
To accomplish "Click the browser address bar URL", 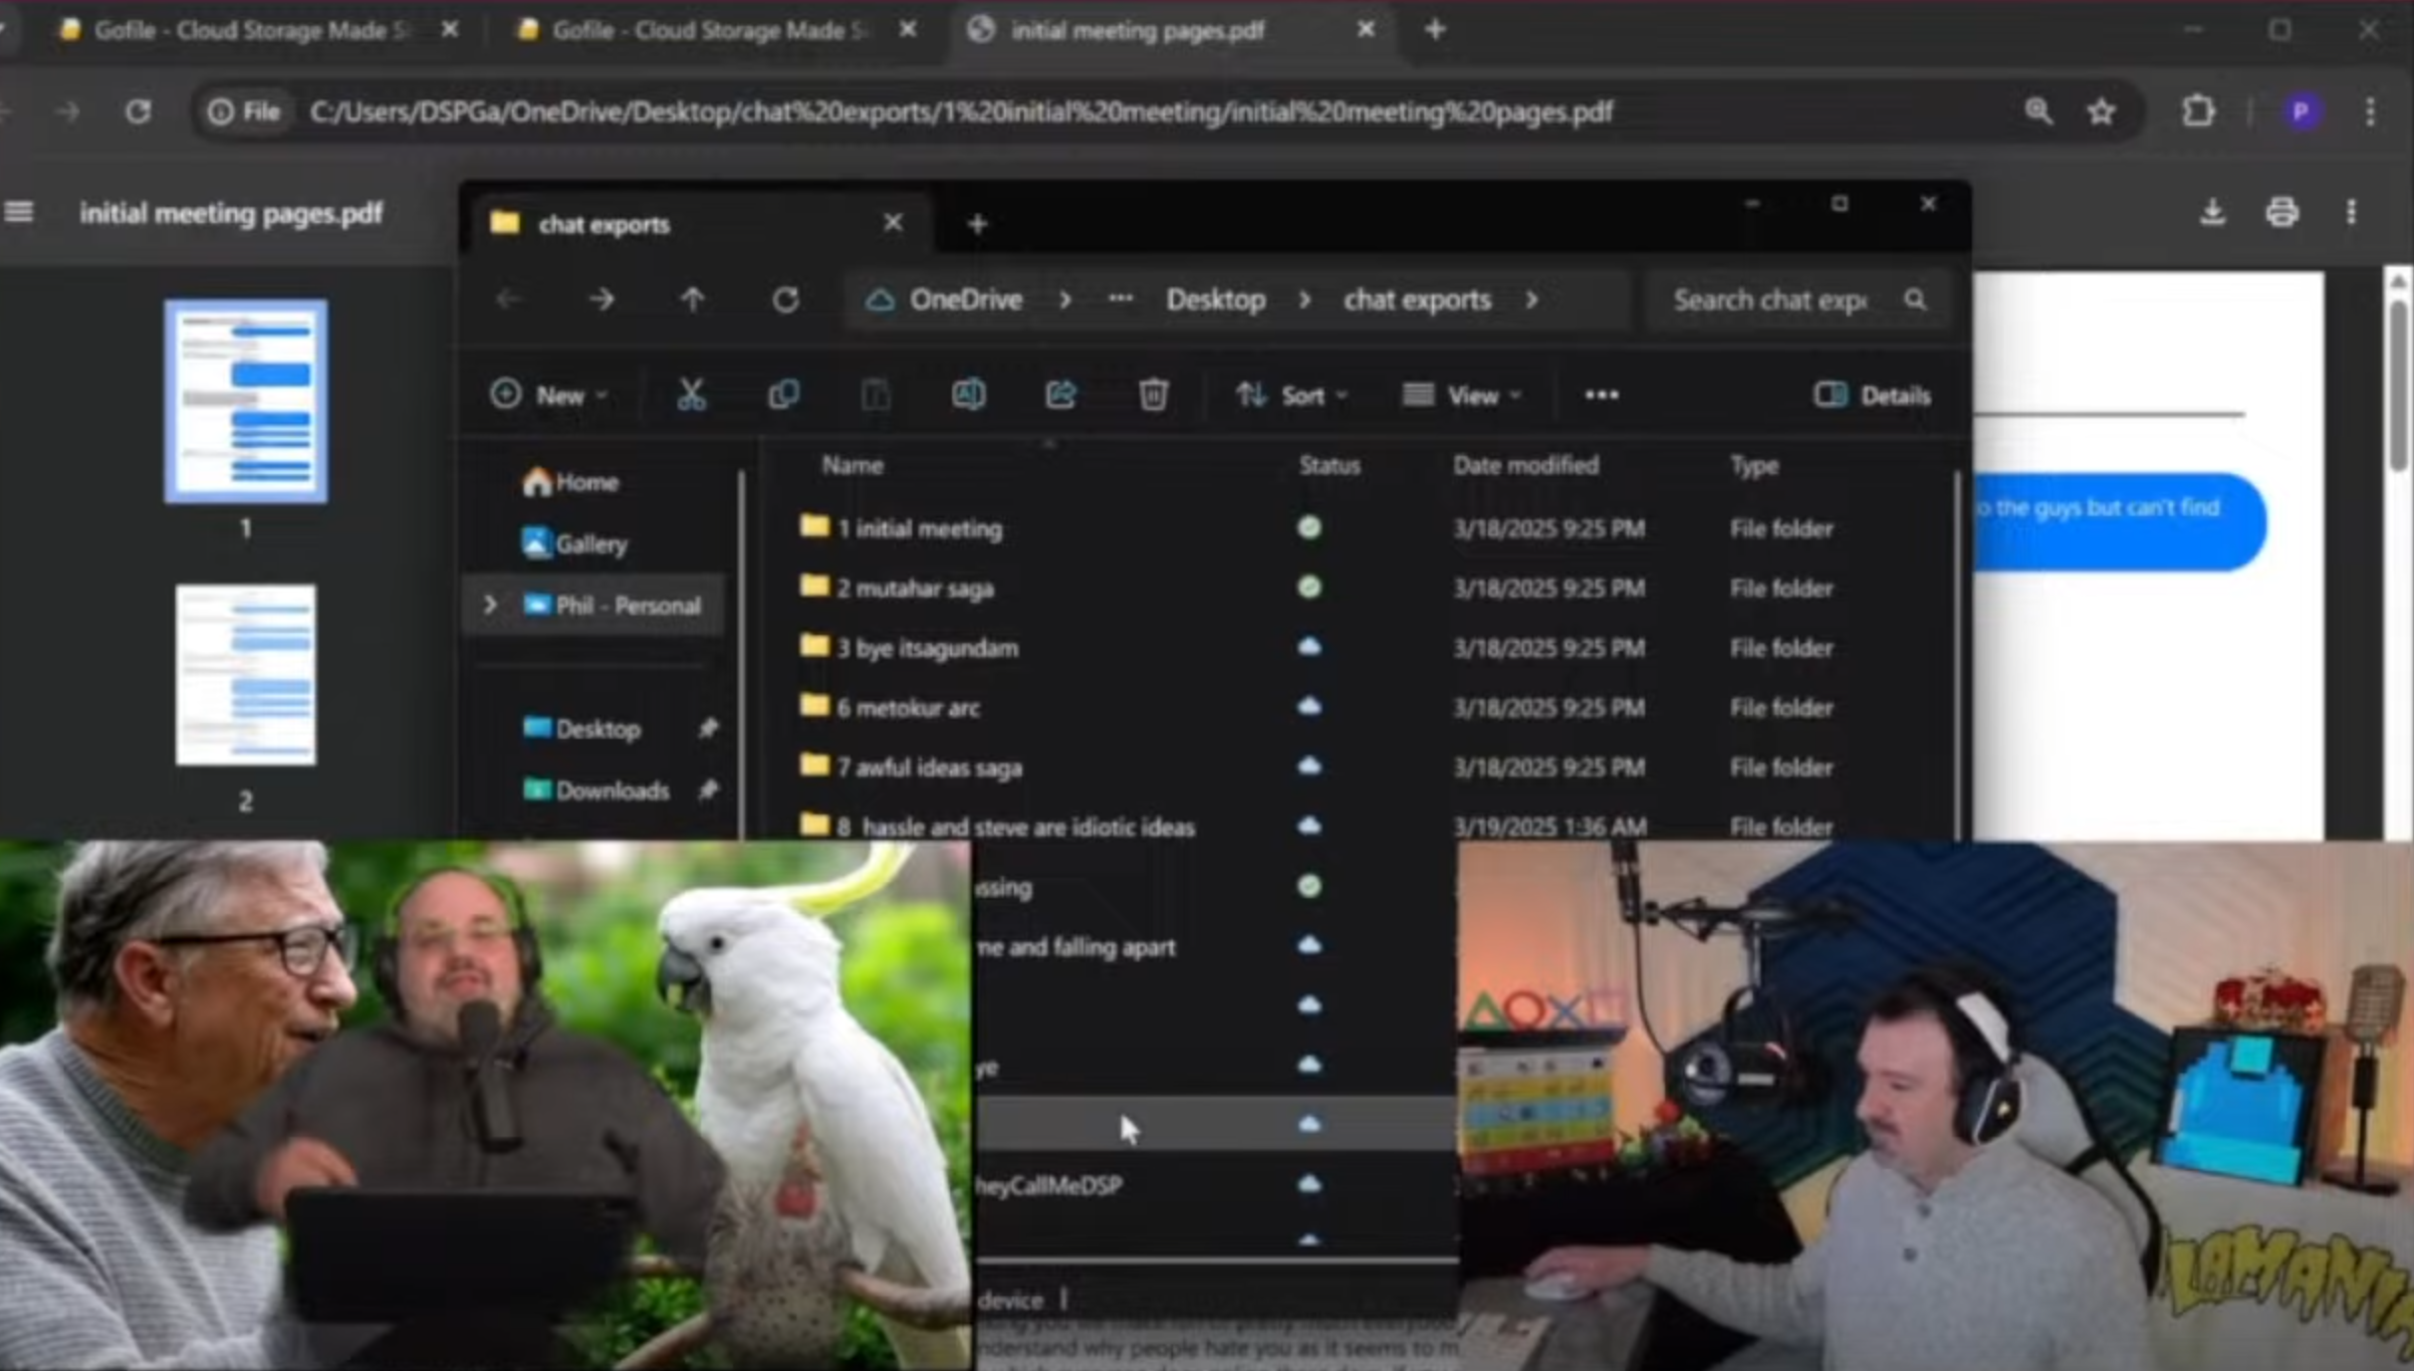I will click(x=961, y=112).
